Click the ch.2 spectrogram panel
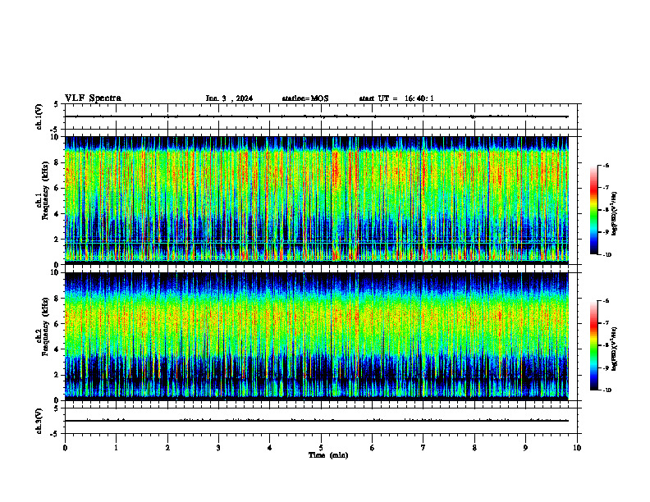Image resolution: width=650 pixels, height=502 pixels. 317,336
